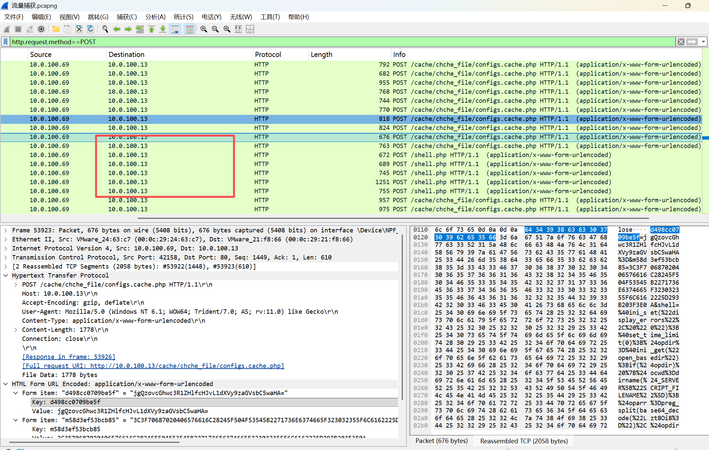Switch to Reassembled TCP (2058 bytes) tab

(524, 441)
